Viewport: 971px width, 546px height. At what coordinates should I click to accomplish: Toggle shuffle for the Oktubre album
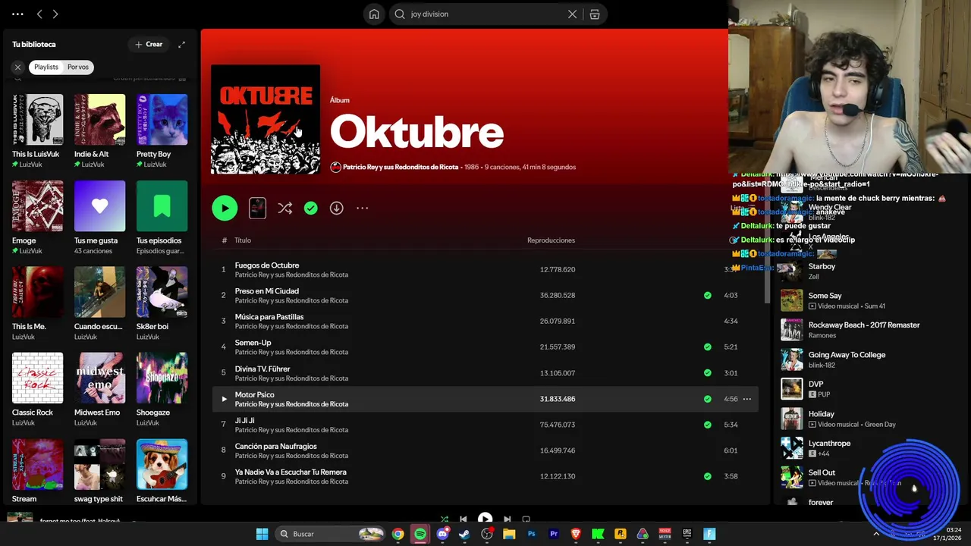pyautogui.click(x=285, y=208)
